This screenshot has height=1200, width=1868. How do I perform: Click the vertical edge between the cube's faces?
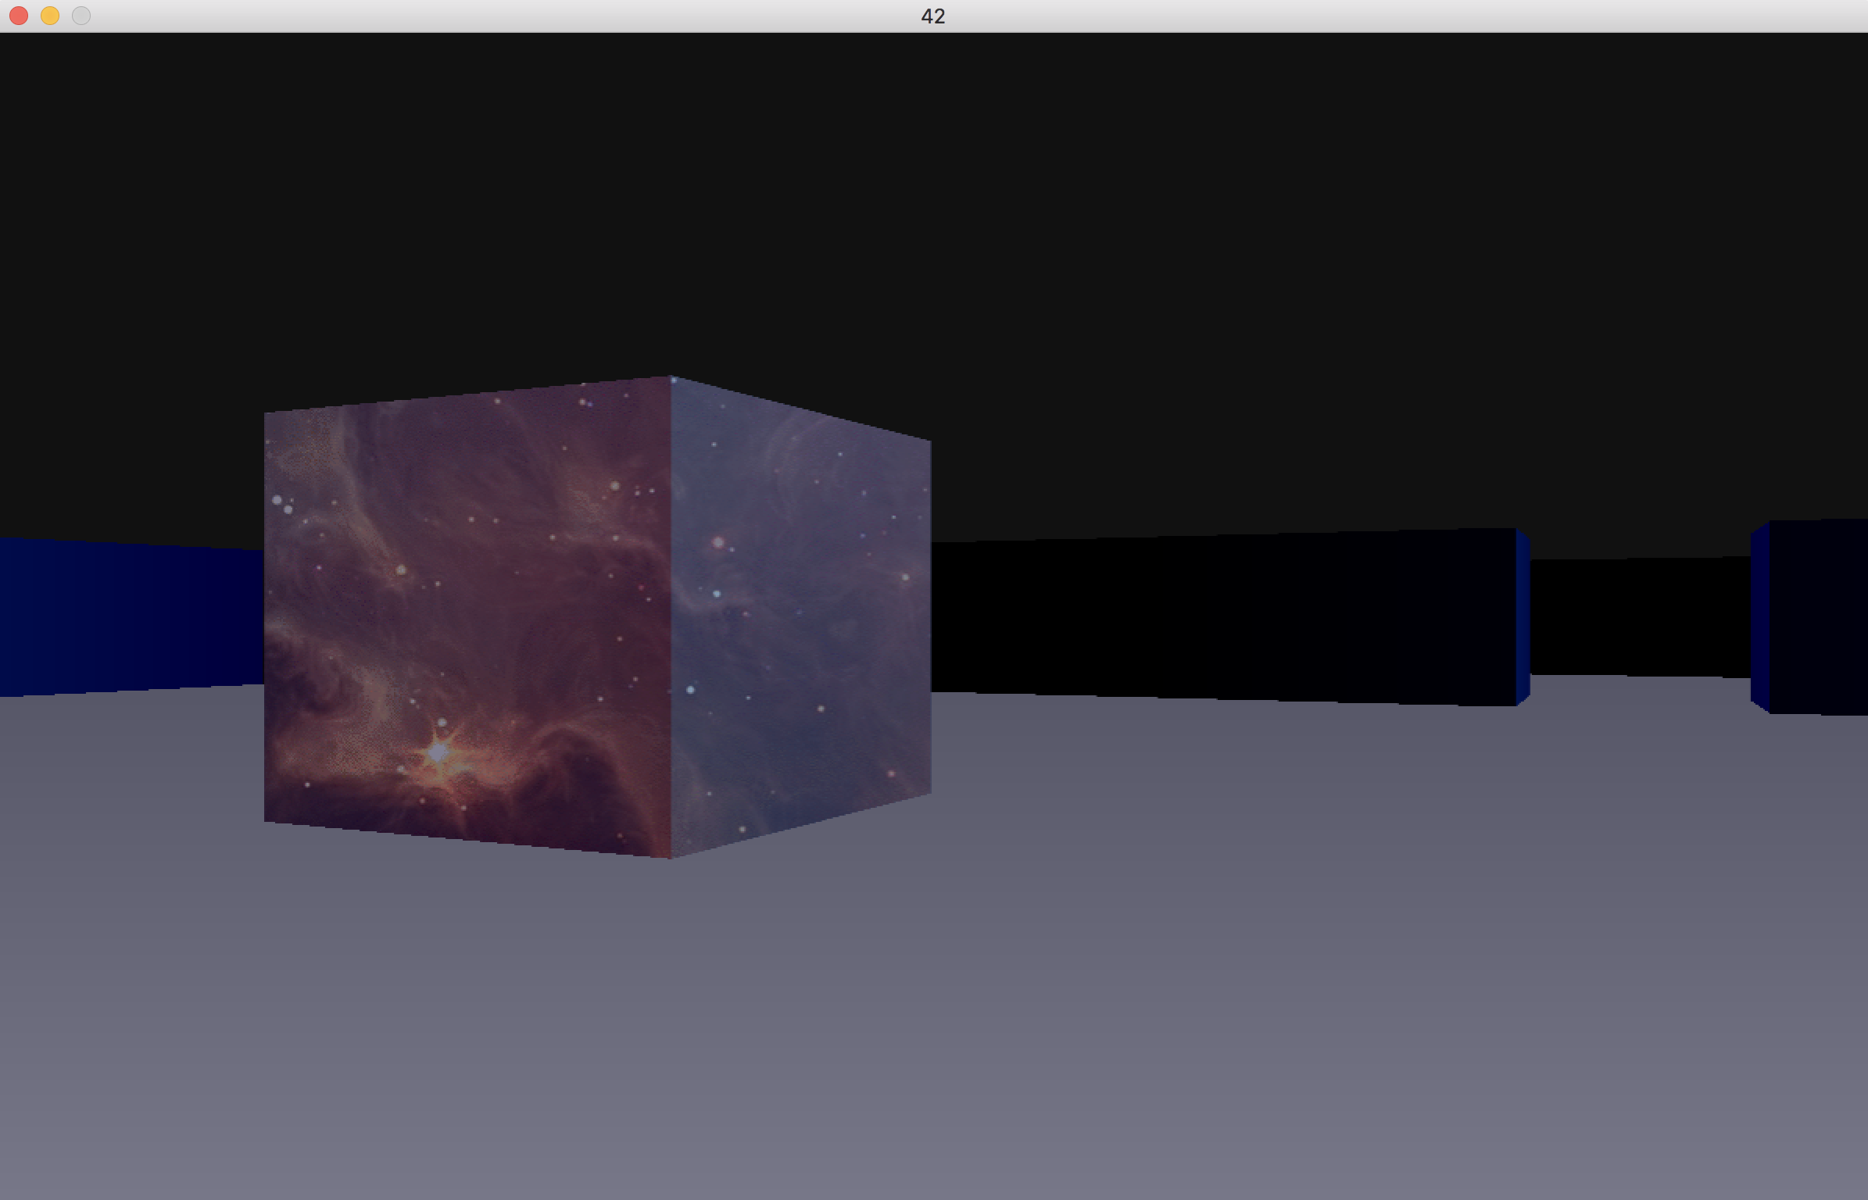[x=671, y=617]
